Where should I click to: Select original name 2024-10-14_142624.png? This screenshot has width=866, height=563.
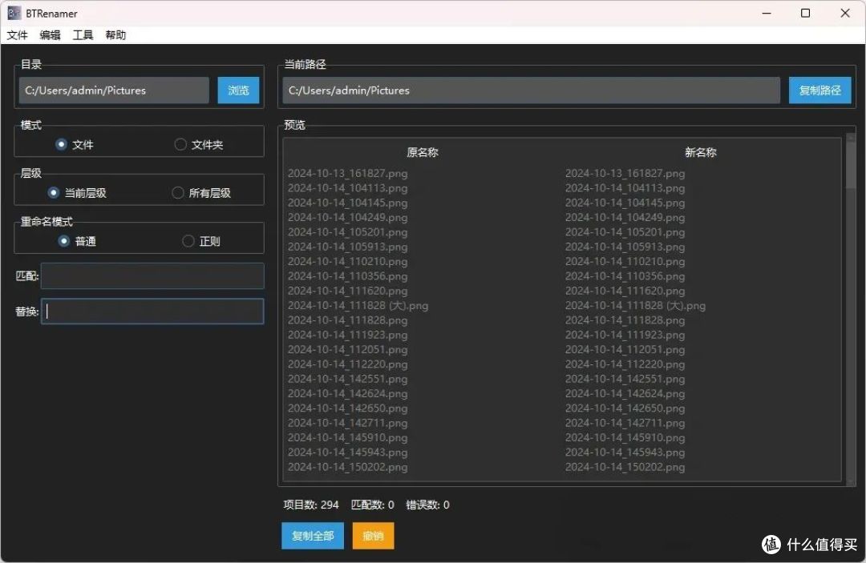click(x=347, y=393)
